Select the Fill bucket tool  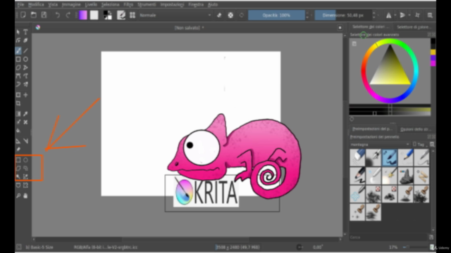click(18, 131)
